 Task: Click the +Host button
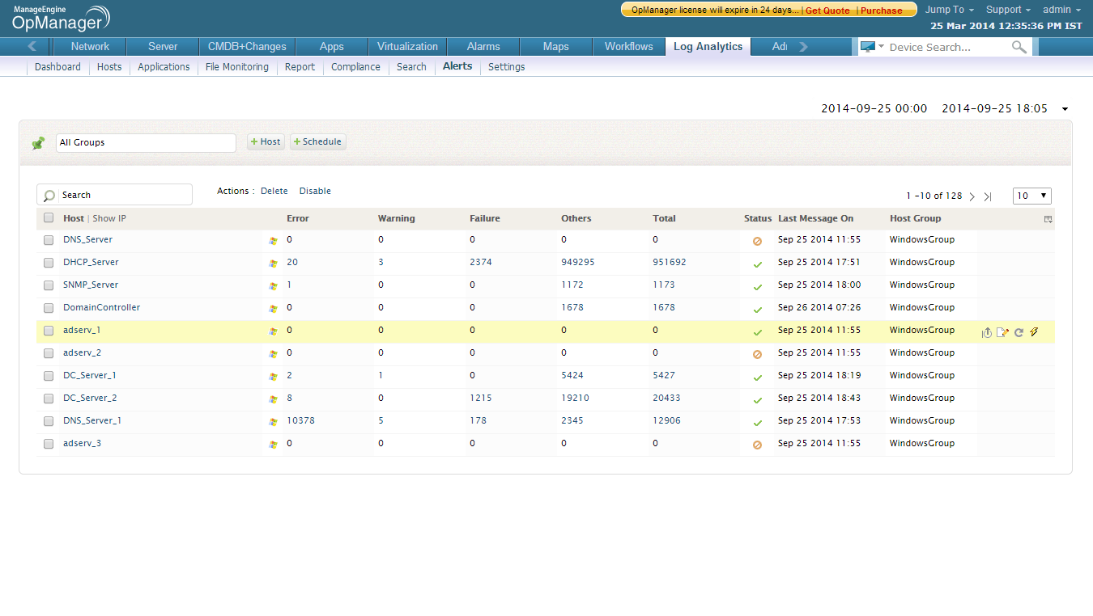[x=266, y=142]
